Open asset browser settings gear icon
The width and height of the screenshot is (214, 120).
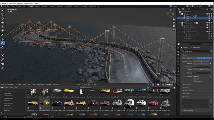pyautogui.click(x=175, y=88)
